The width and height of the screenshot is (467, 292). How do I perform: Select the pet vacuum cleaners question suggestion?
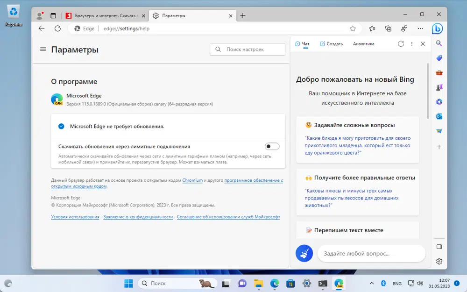pyautogui.click(x=352, y=198)
